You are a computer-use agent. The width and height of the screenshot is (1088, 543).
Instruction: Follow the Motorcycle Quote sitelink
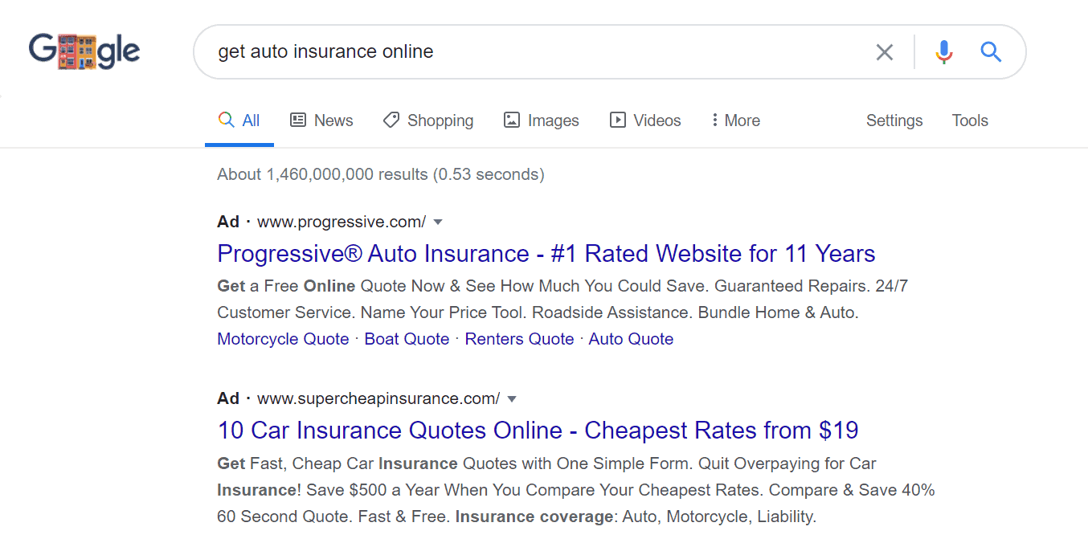click(x=283, y=339)
